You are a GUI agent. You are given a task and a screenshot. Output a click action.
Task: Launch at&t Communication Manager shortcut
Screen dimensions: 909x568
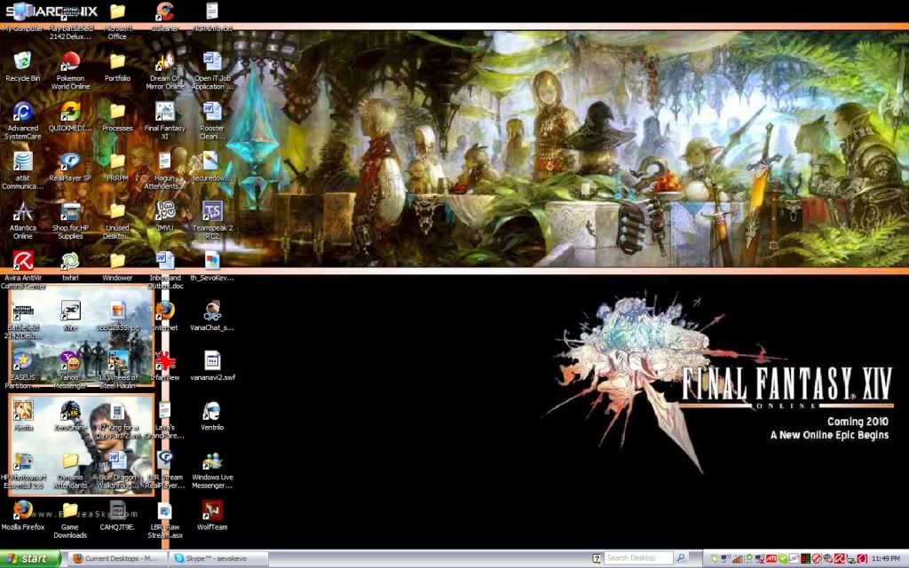pos(22,161)
